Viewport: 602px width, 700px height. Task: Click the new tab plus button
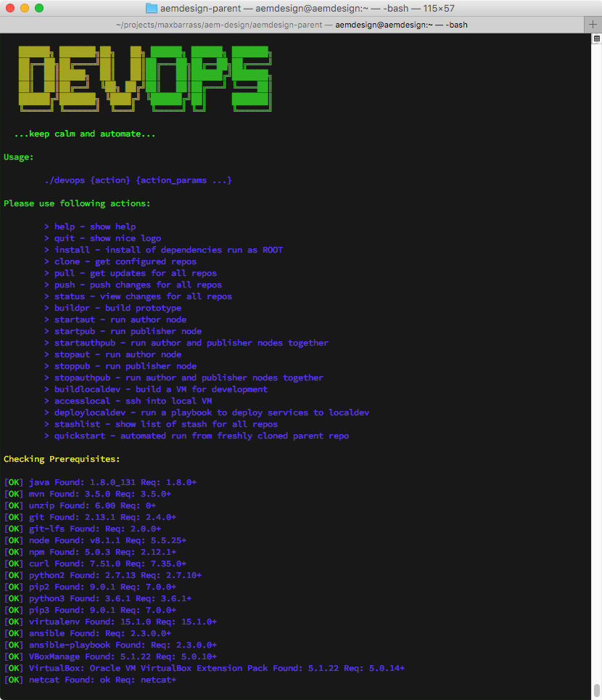[593, 25]
